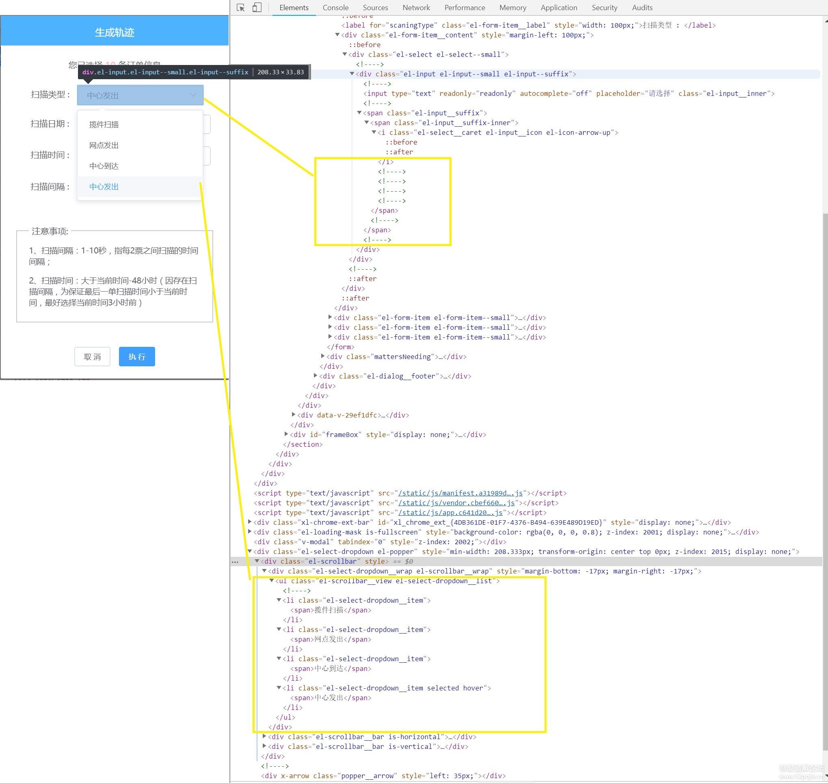Click the 生成轨迹 dialog header

pos(115,32)
